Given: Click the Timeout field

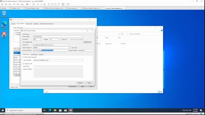Looking at the screenshot, I should click(x=54, y=39).
